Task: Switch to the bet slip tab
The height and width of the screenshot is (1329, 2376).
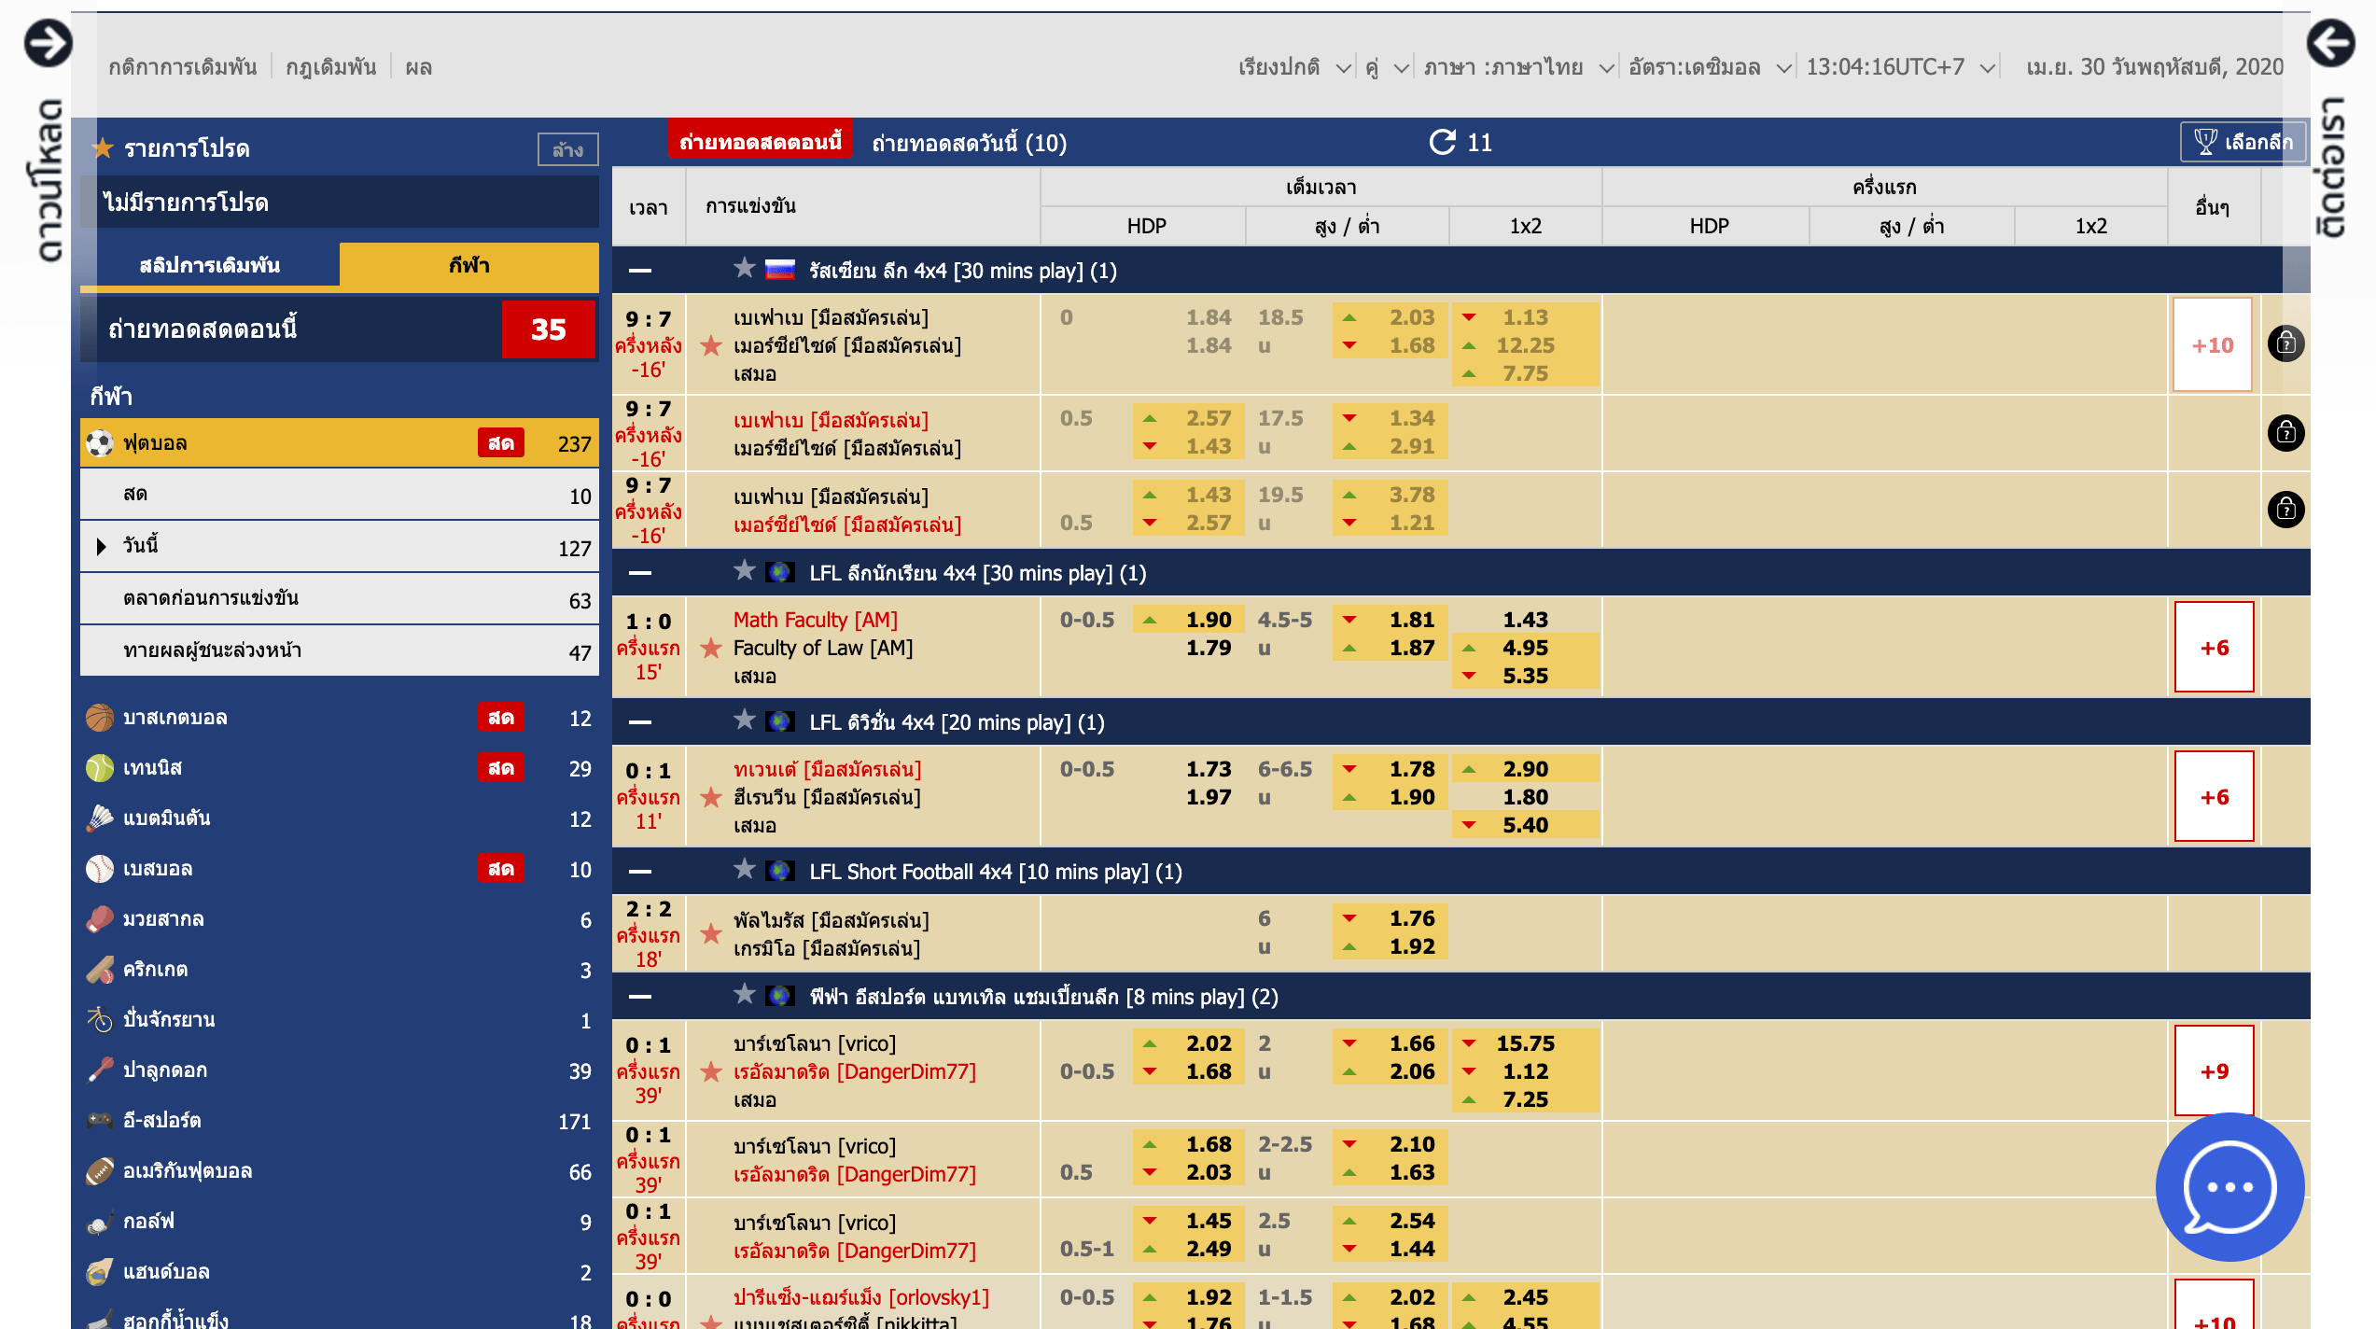Action: [210, 265]
